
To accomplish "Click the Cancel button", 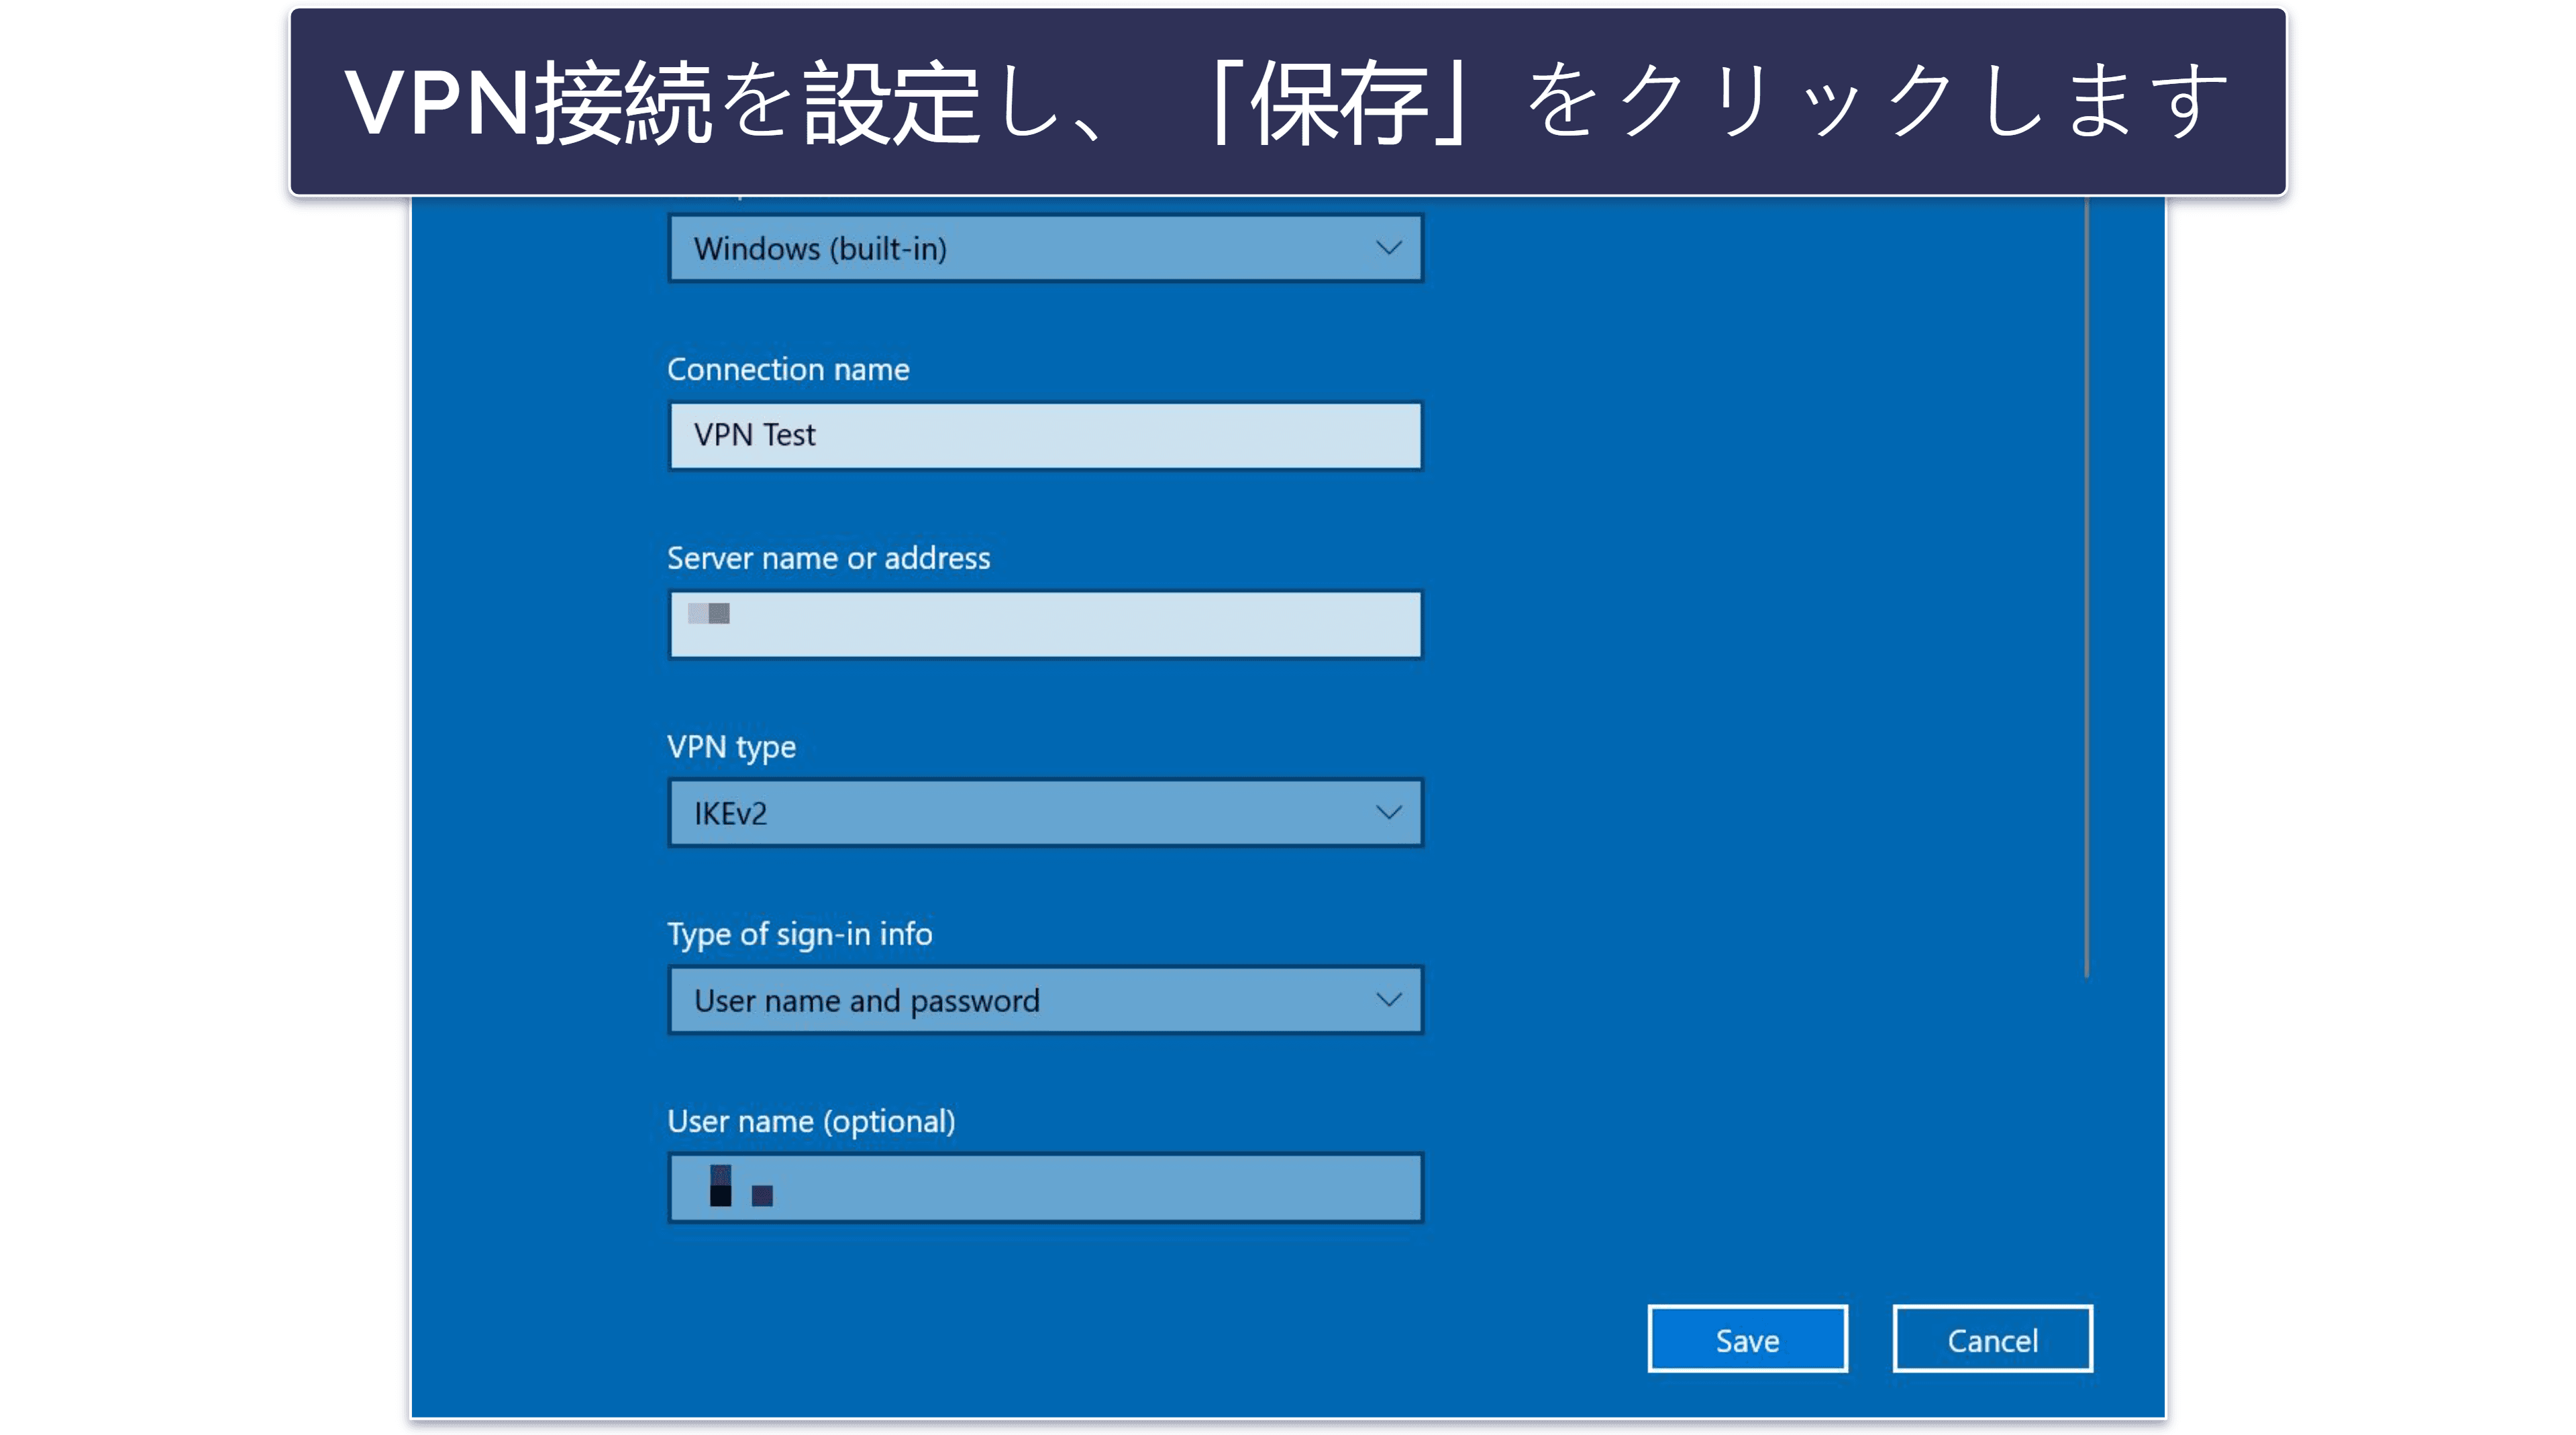I will point(1992,1340).
